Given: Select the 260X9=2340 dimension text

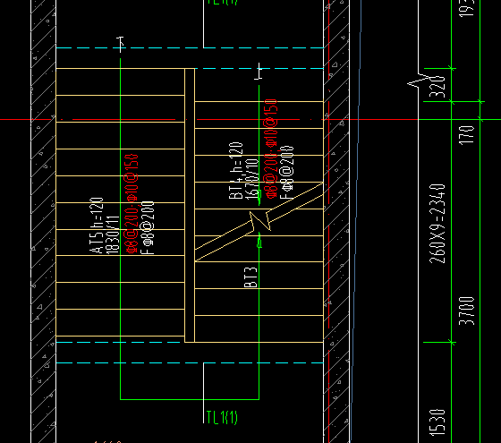Looking at the screenshot, I should [437, 224].
